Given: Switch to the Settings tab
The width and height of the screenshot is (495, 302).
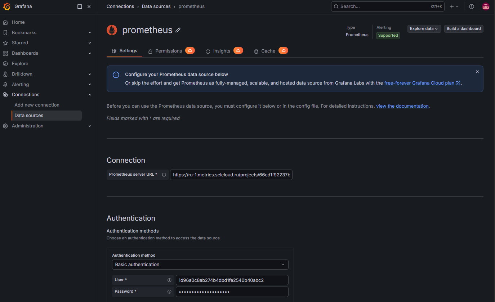Looking at the screenshot, I should [x=125, y=51].
